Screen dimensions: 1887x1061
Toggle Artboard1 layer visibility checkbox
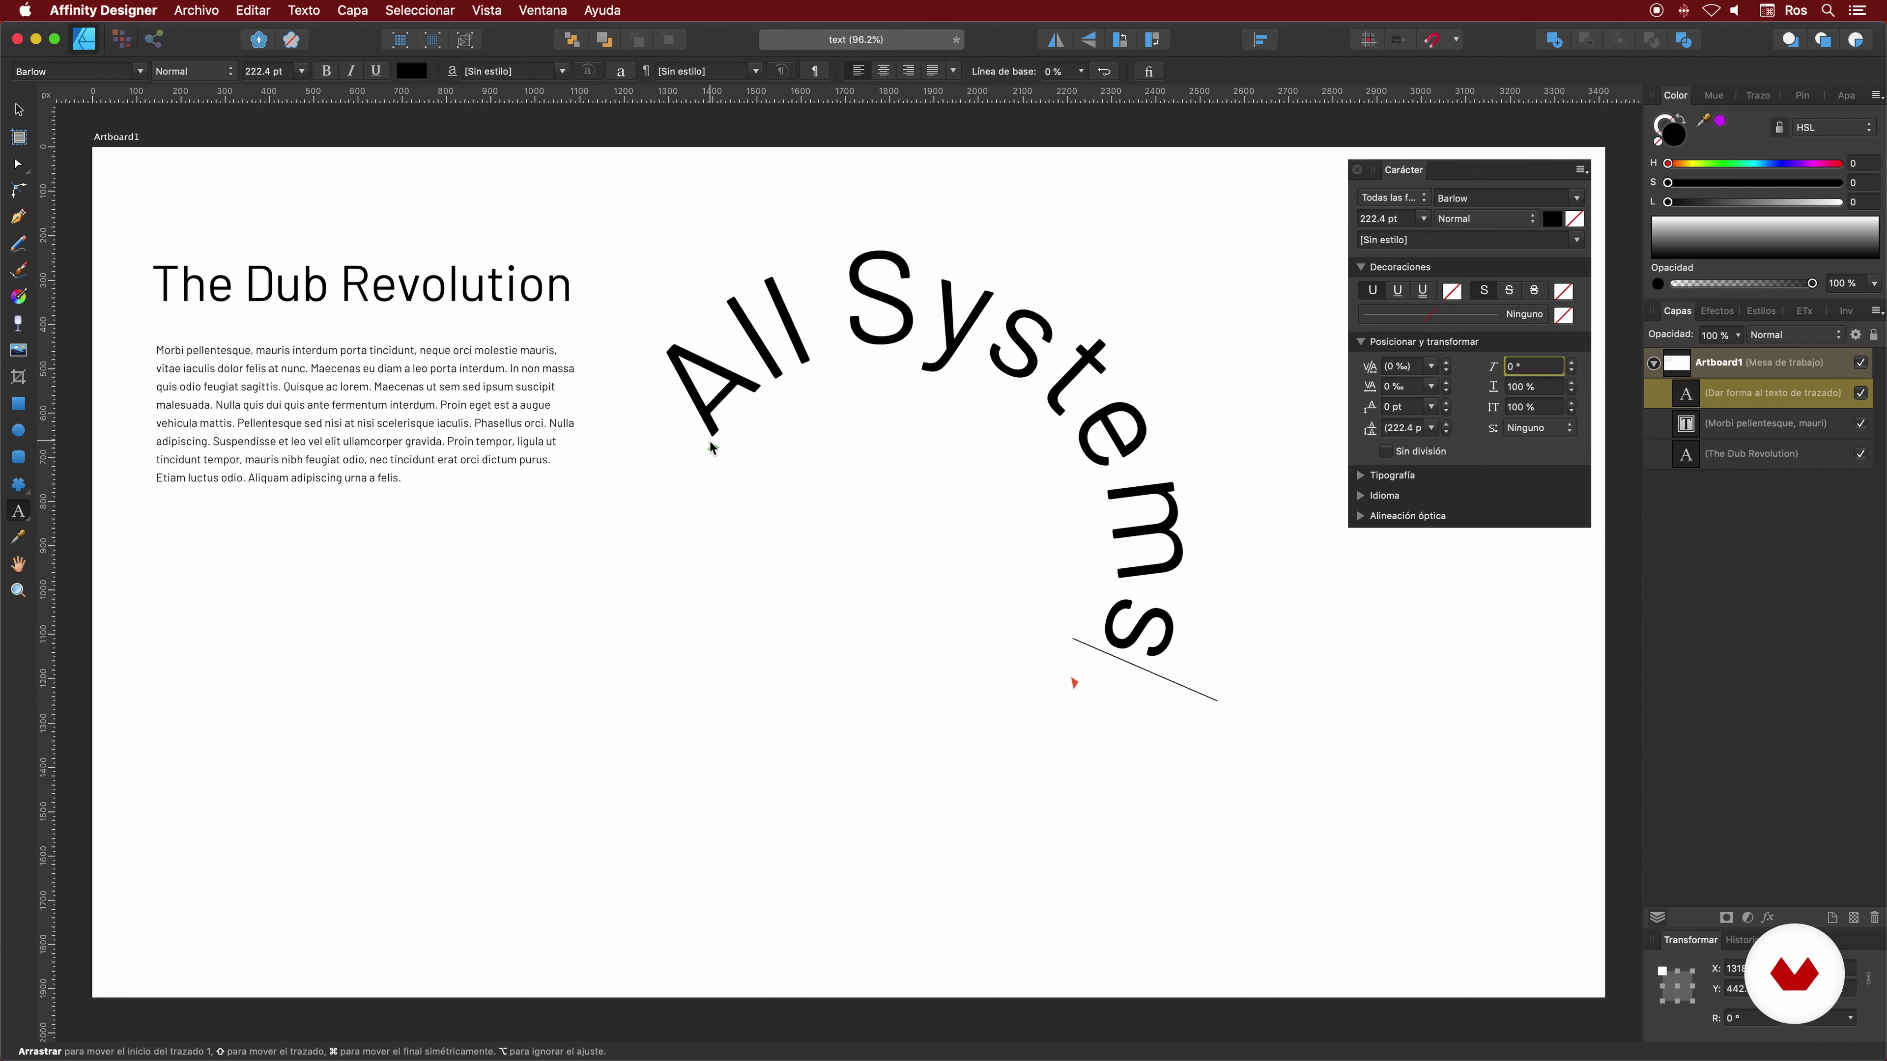pos(1860,363)
